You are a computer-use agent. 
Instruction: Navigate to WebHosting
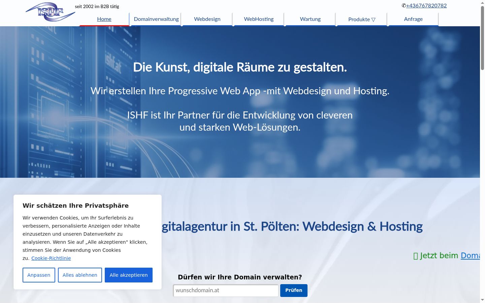[259, 19]
